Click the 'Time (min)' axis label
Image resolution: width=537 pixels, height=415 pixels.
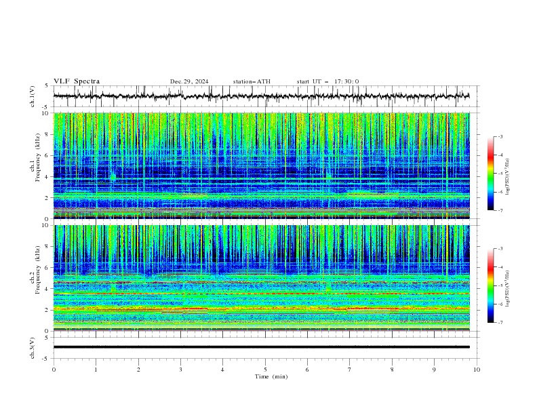[271, 376]
